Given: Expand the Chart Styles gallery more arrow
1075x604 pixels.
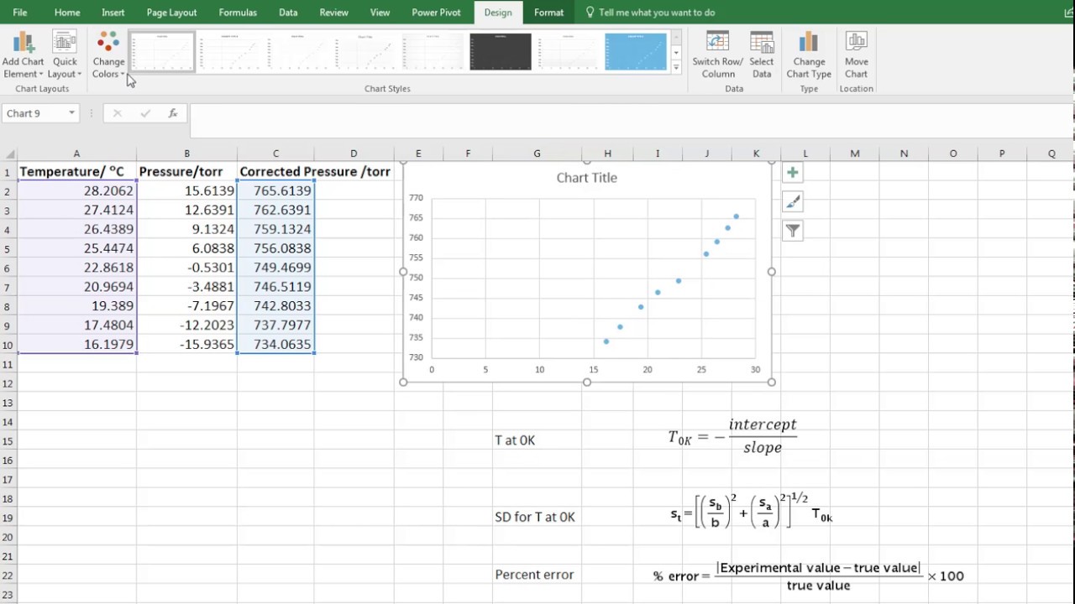Looking at the screenshot, I should (x=676, y=68).
